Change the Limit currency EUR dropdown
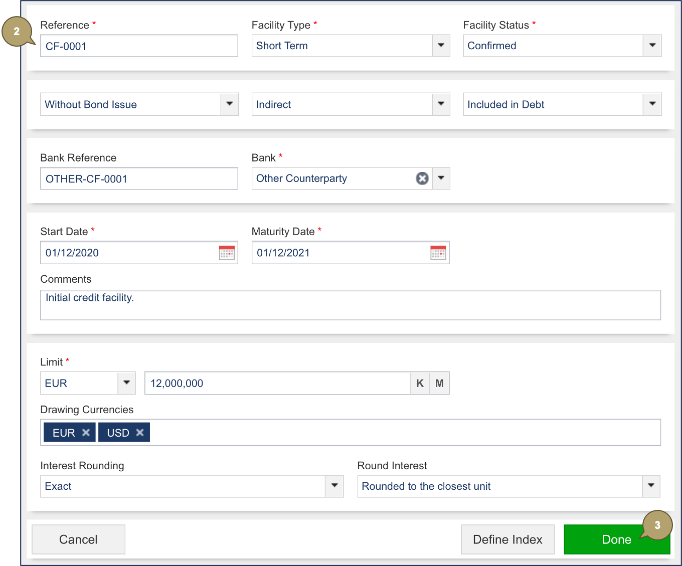 (x=126, y=384)
